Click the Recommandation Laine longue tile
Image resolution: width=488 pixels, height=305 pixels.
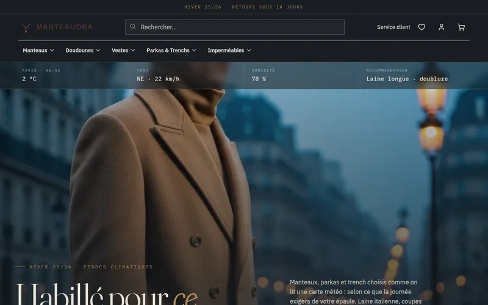point(423,75)
